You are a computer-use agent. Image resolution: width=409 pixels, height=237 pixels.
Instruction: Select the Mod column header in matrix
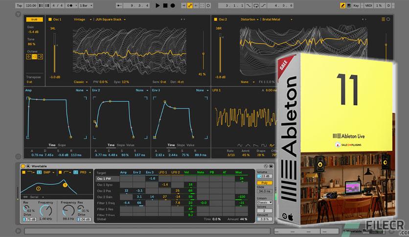coord(238,172)
